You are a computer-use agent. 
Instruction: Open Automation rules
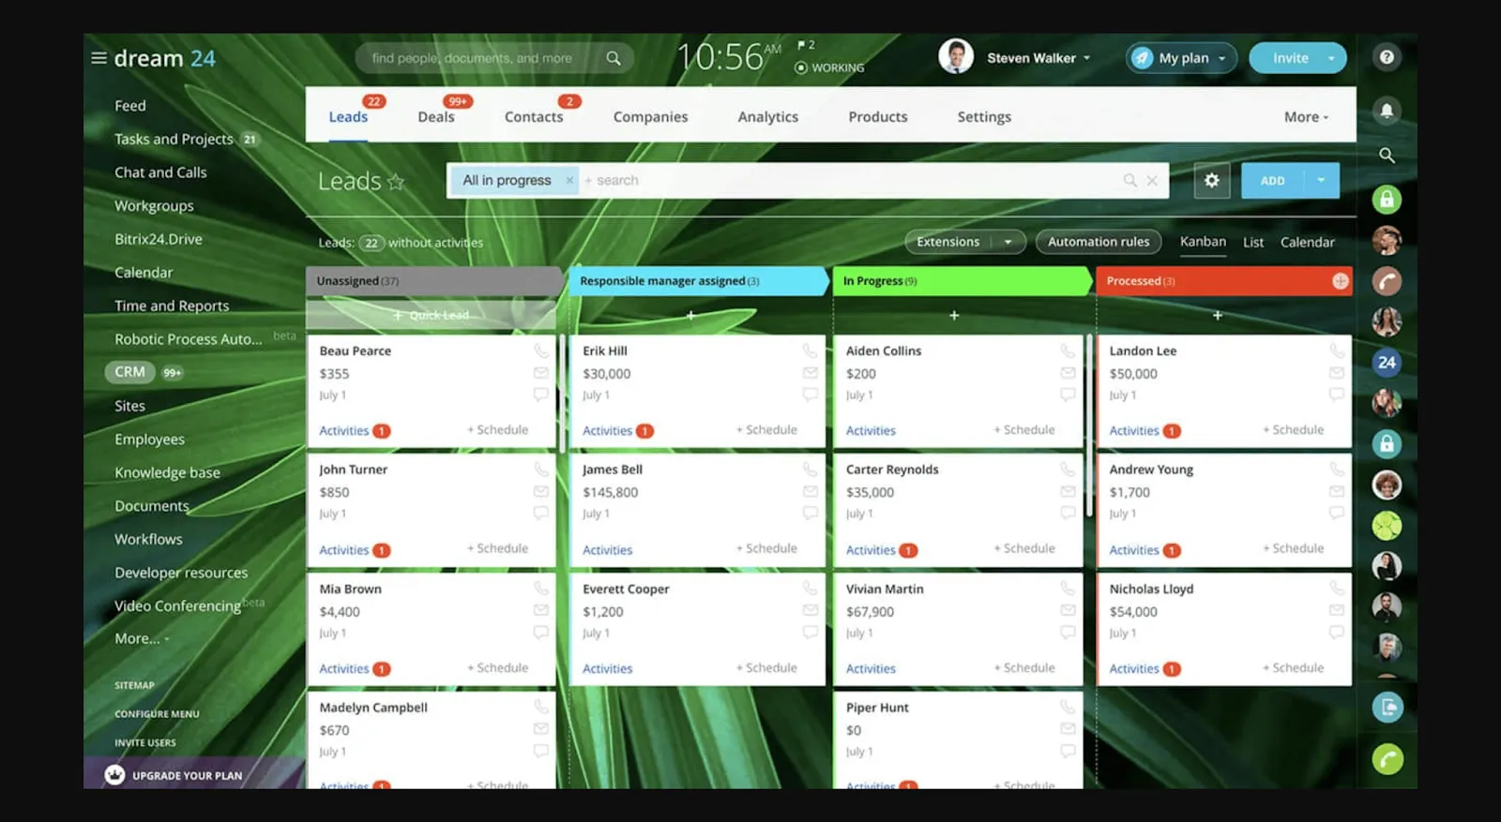tap(1099, 242)
